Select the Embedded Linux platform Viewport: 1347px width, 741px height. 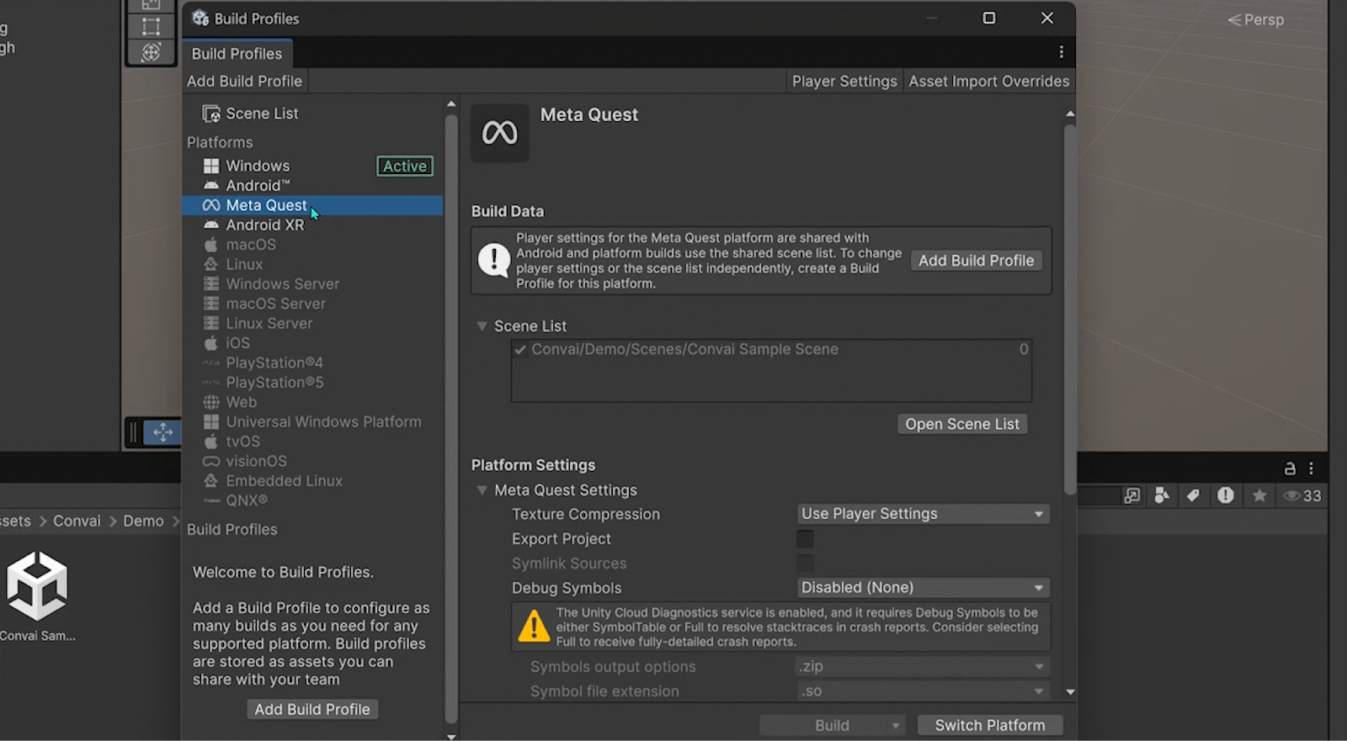312,481
